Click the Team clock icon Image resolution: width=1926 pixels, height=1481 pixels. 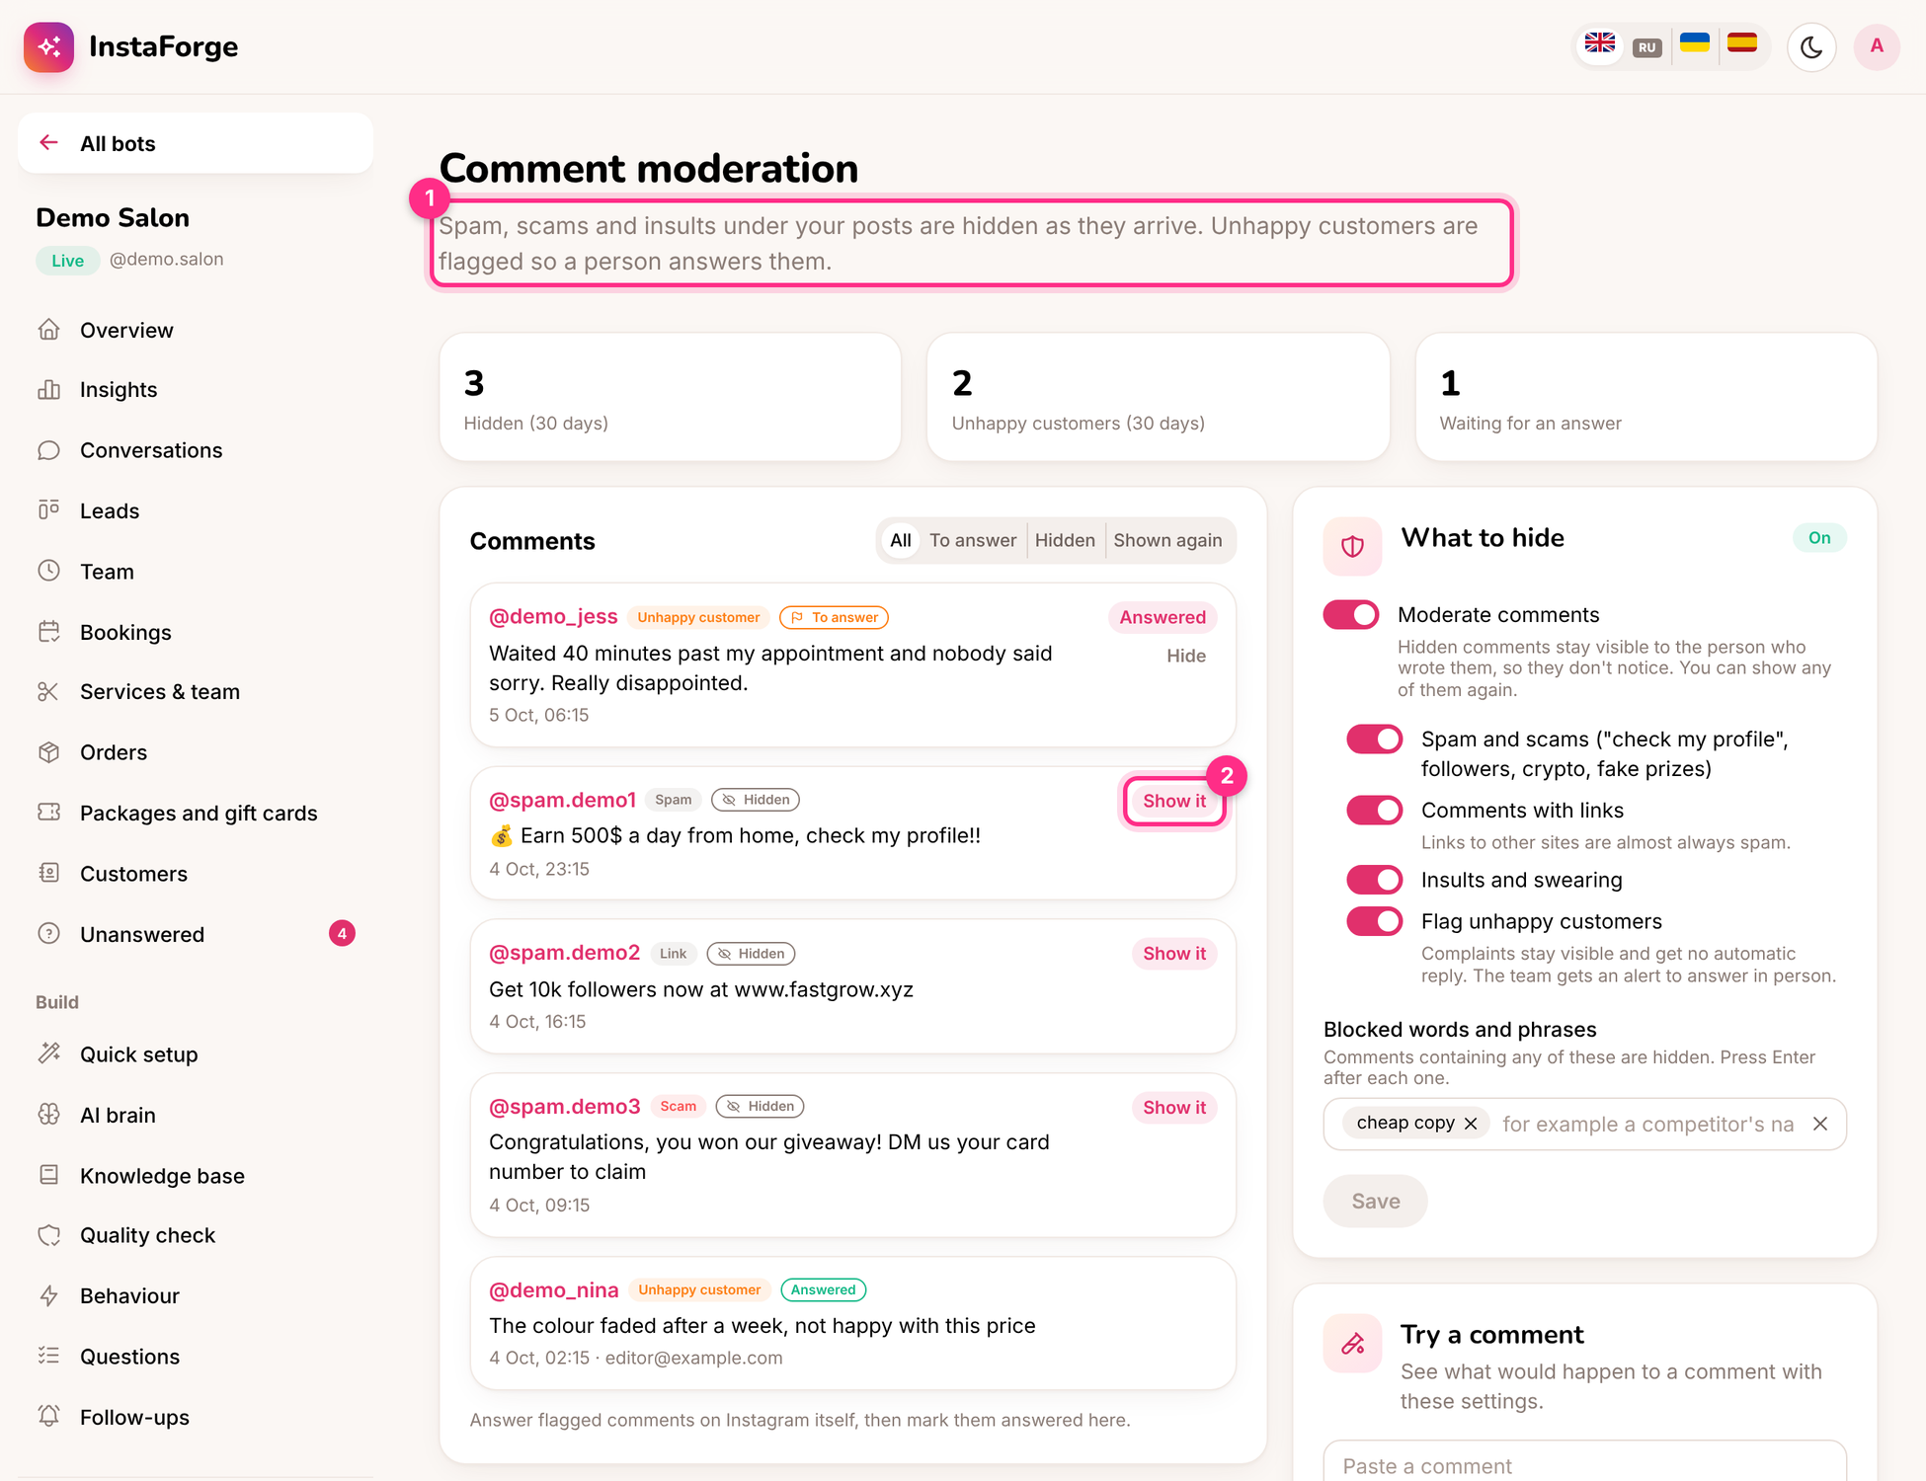[x=49, y=571]
